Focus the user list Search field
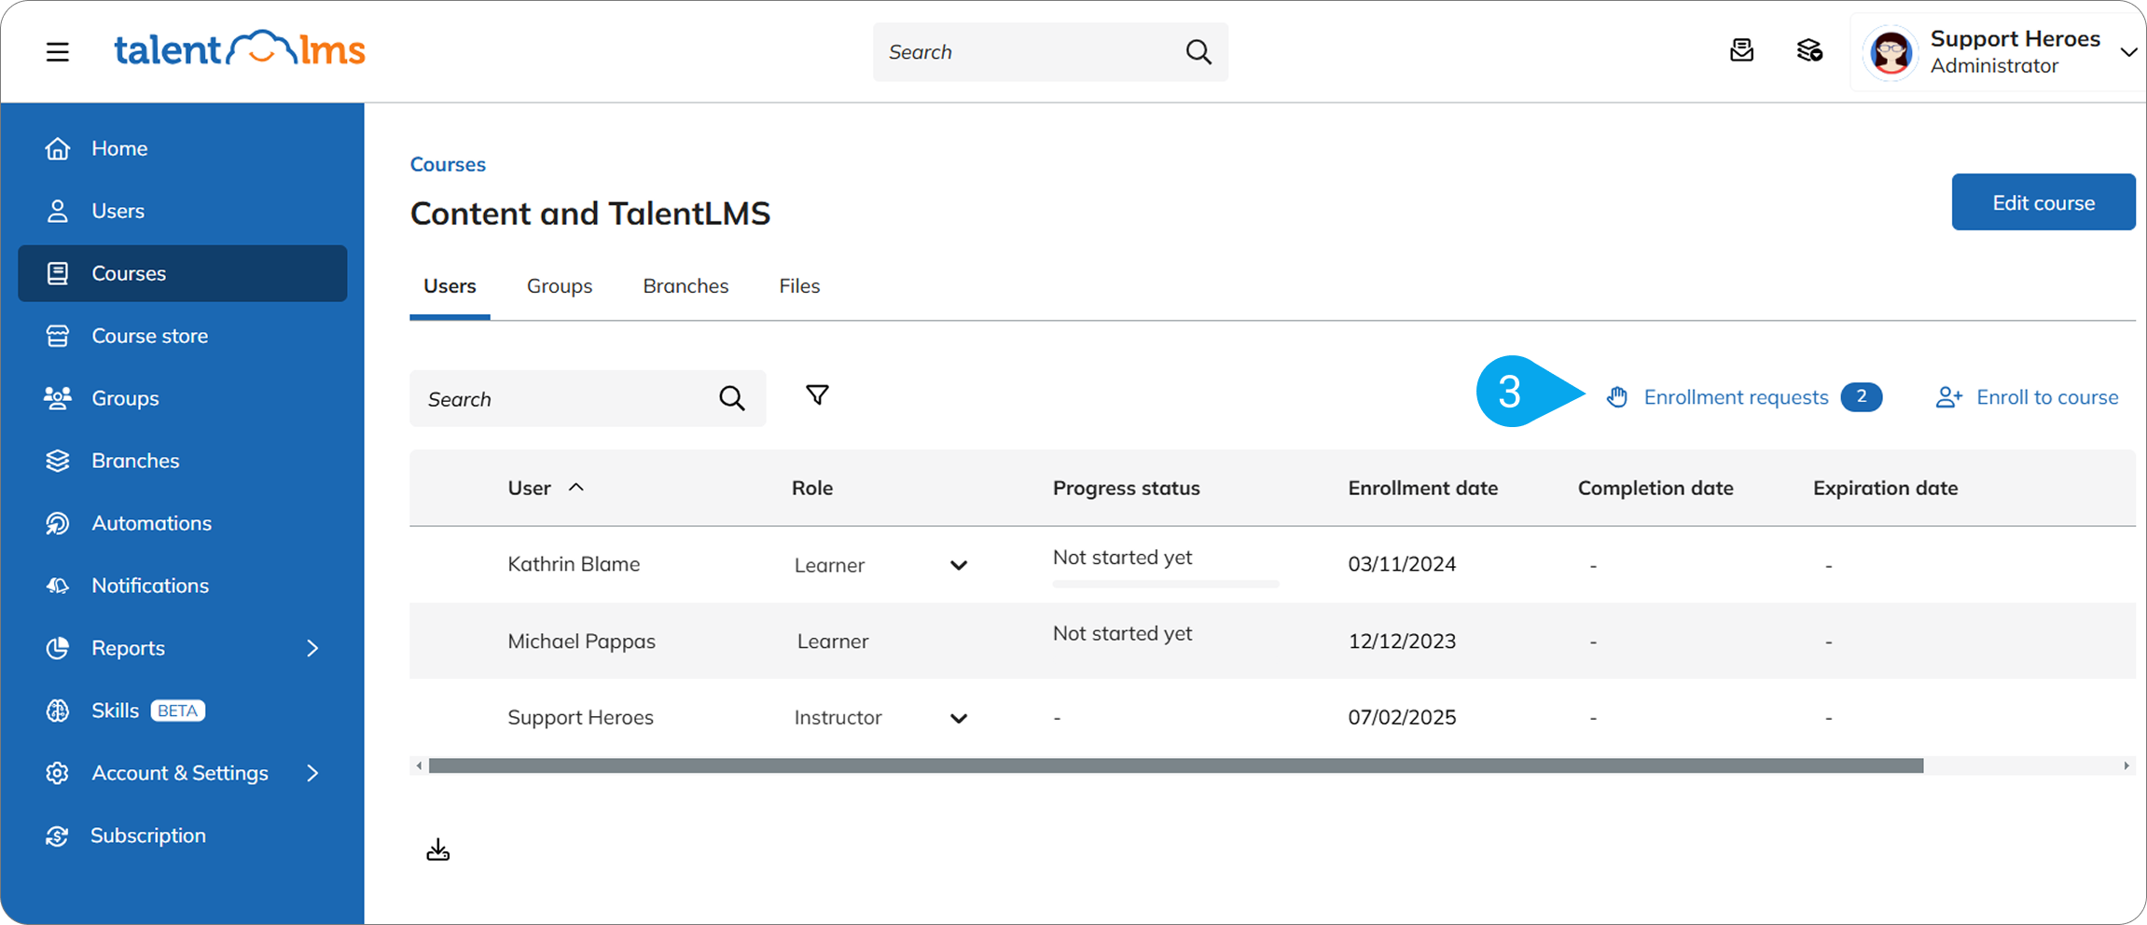The height and width of the screenshot is (925, 2147). [x=588, y=398]
